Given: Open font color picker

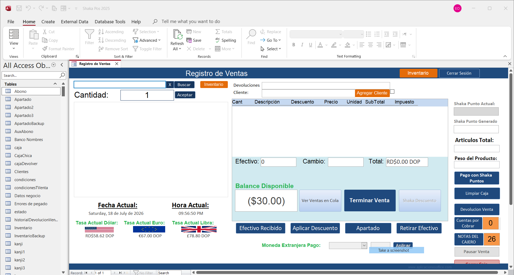Looking at the screenshot, I should click(326, 45).
